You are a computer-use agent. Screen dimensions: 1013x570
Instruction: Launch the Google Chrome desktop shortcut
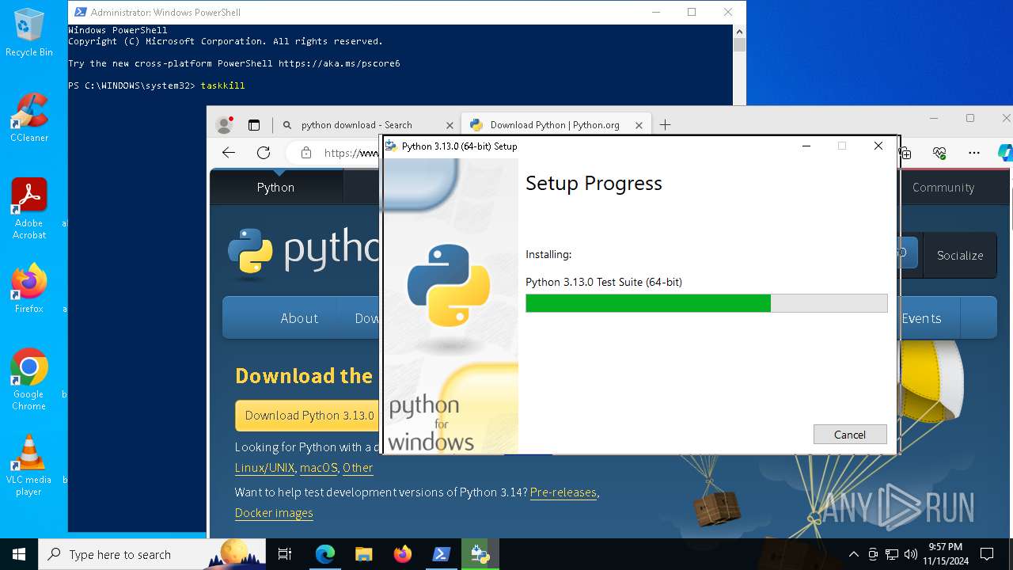click(29, 380)
